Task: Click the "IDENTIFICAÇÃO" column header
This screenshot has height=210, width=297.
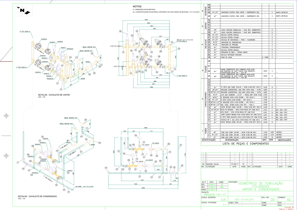Action: point(208,140)
